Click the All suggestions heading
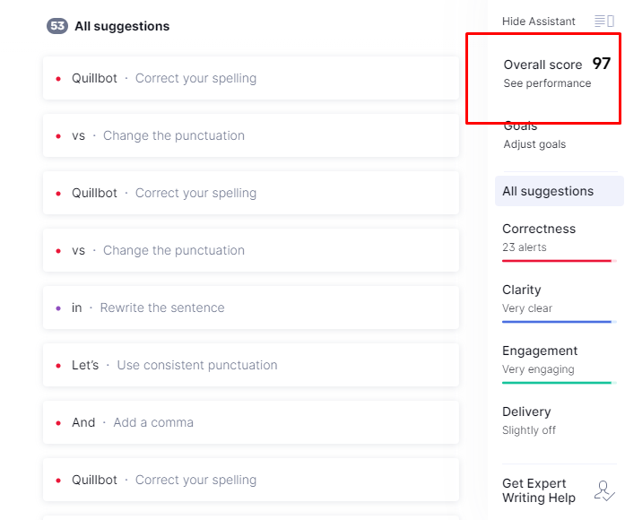 click(122, 26)
